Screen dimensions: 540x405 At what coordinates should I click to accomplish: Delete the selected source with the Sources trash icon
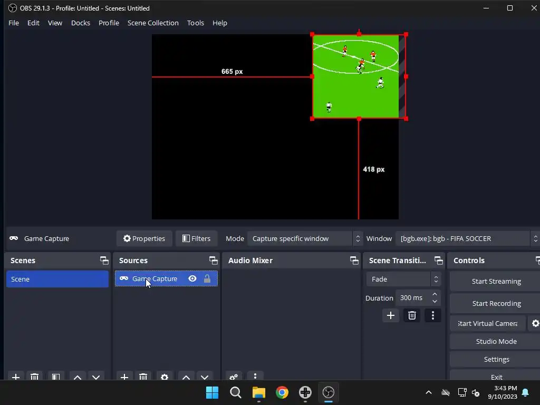point(143,377)
